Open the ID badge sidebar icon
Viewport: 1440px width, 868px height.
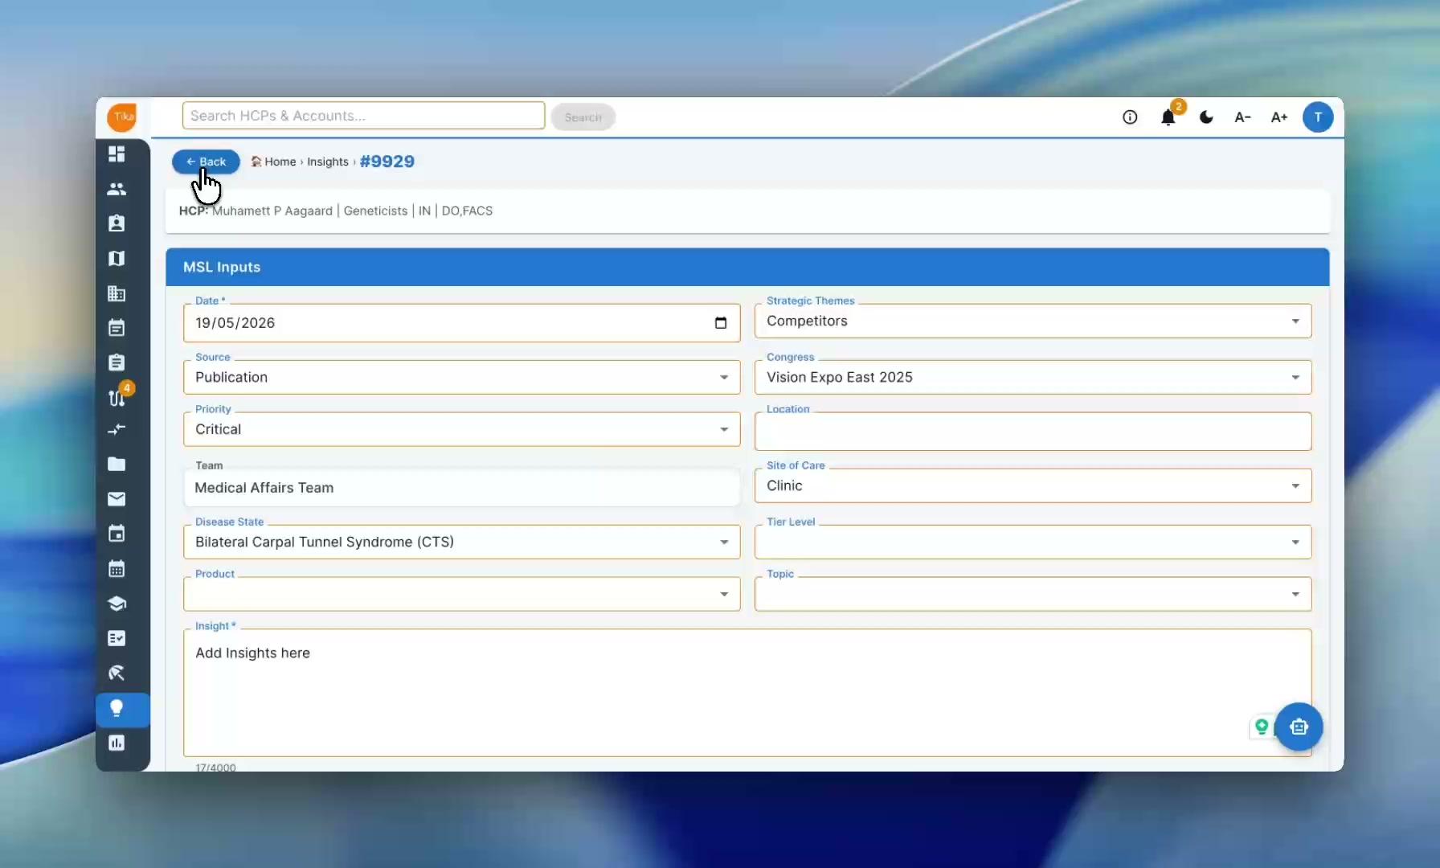117,223
